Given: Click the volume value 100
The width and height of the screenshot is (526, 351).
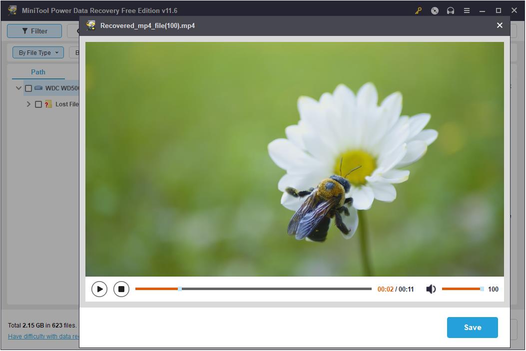Looking at the screenshot, I should point(493,289).
